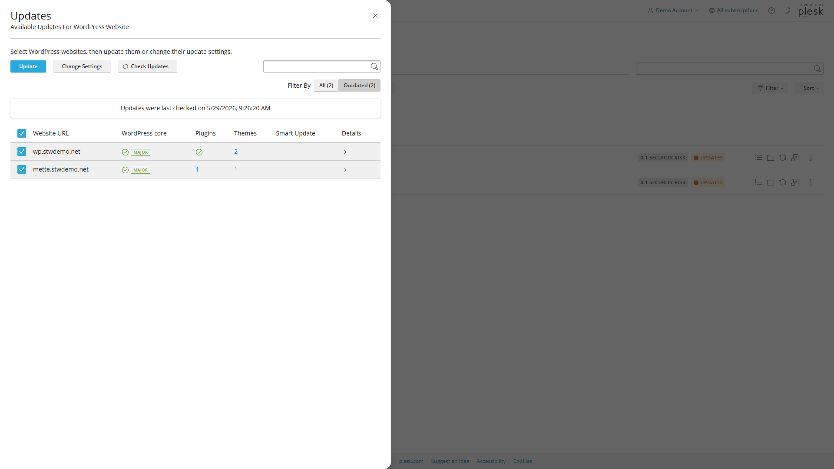Click the refresh arrows icon in the lower site row
Viewport: 834px width, 469px height.
point(783,182)
